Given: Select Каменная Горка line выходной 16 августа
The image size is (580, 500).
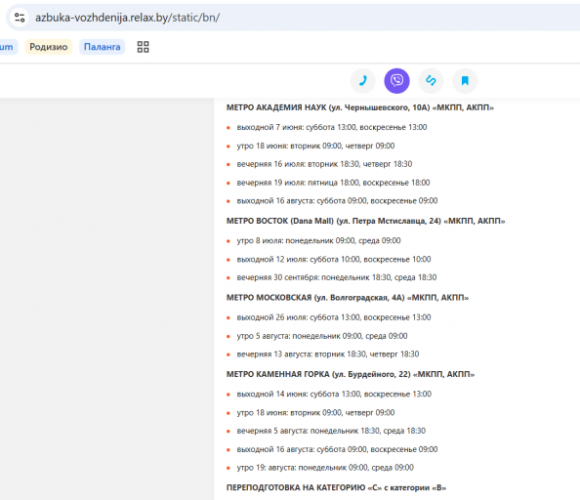Looking at the screenshot, I should (337, 449).
